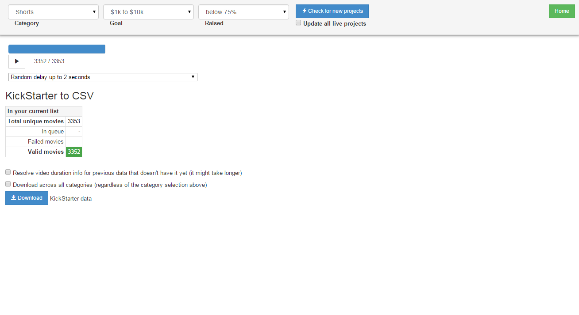Tick the Resolve video duration info checkbox
The width and height of the screenshot is (579, 315).
(x=8, y=172)
